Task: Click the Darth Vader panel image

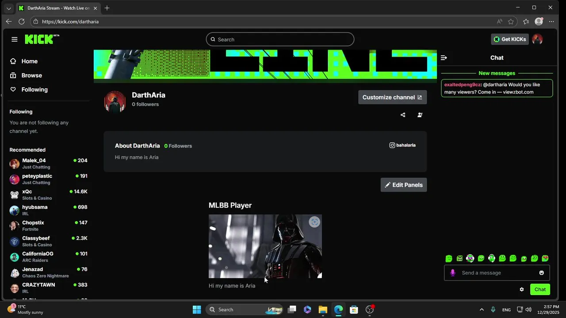Action: coord(265,246)
